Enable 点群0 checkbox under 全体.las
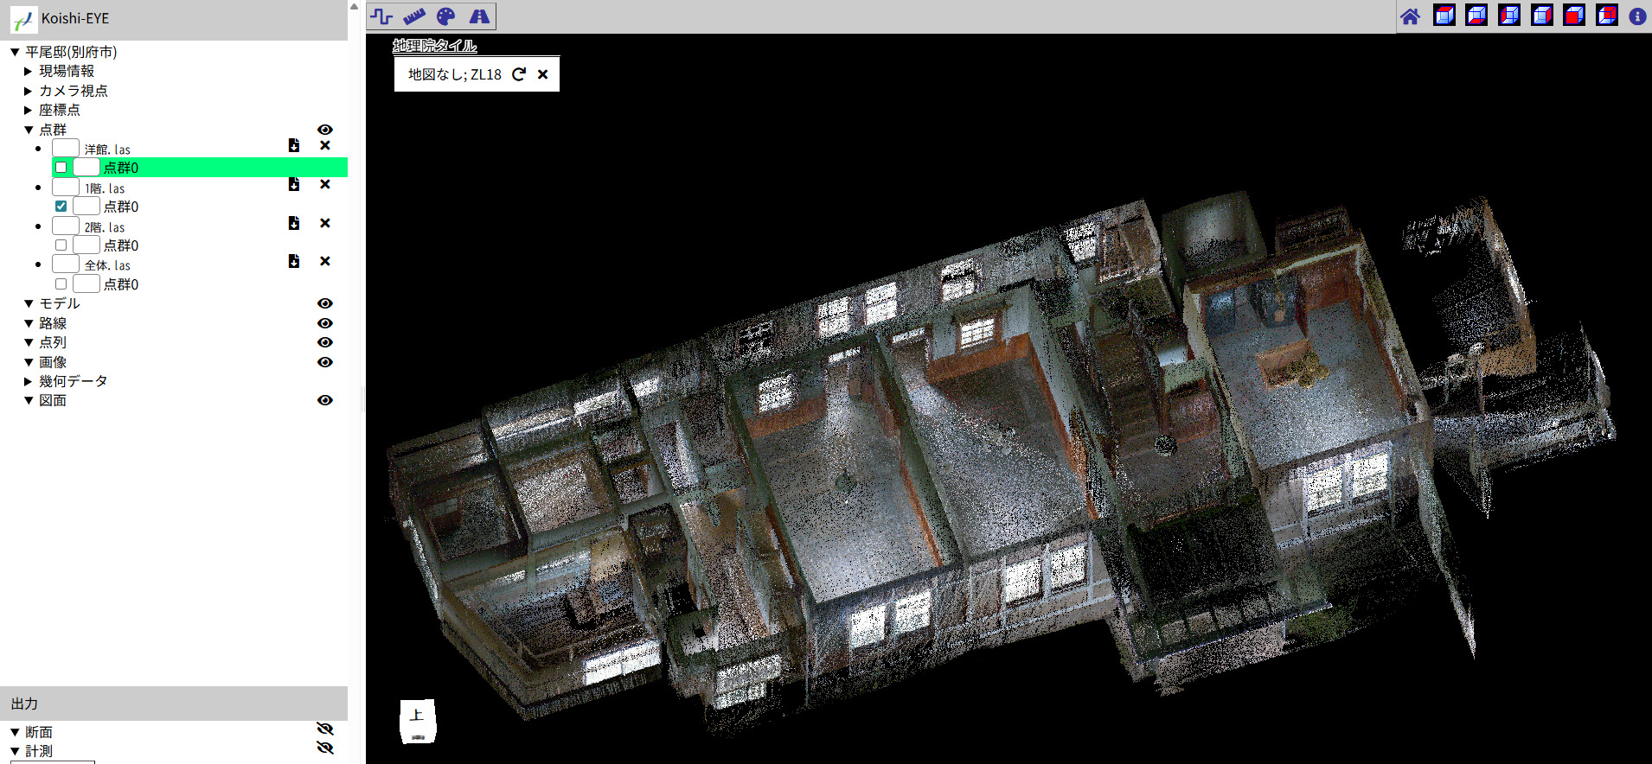 [x=61, y=284]
